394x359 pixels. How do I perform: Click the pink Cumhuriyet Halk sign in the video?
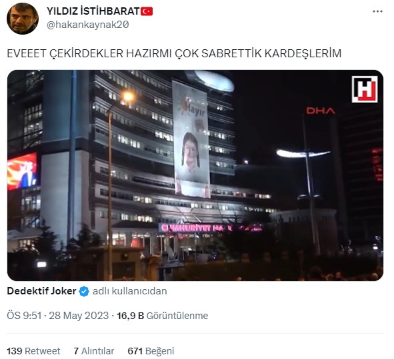pyautogui.click(x=211, y=228)
